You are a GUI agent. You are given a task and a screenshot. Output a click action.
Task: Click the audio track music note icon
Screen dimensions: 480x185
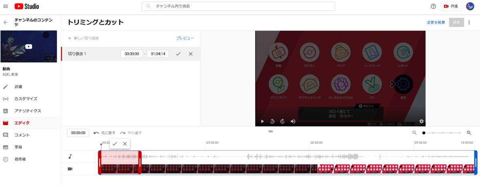click(x=70, y=157)
